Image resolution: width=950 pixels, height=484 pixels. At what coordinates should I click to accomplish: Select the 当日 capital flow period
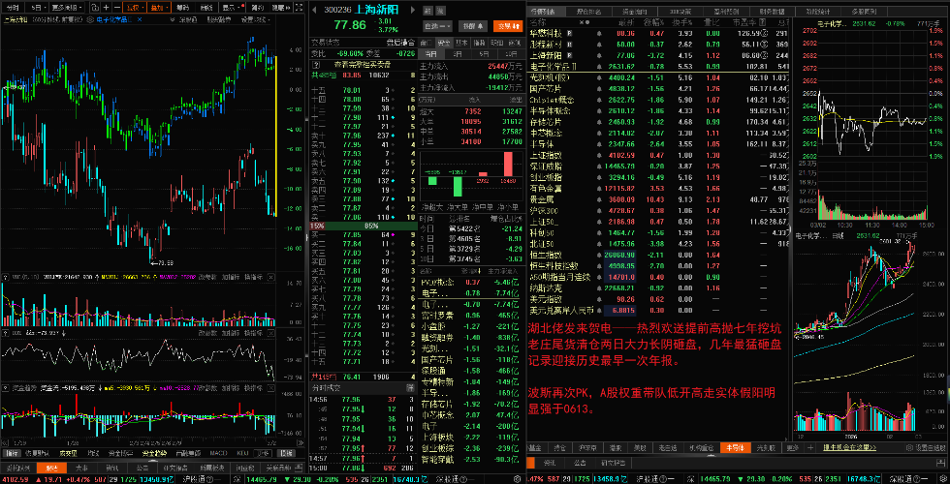point(430,53)
